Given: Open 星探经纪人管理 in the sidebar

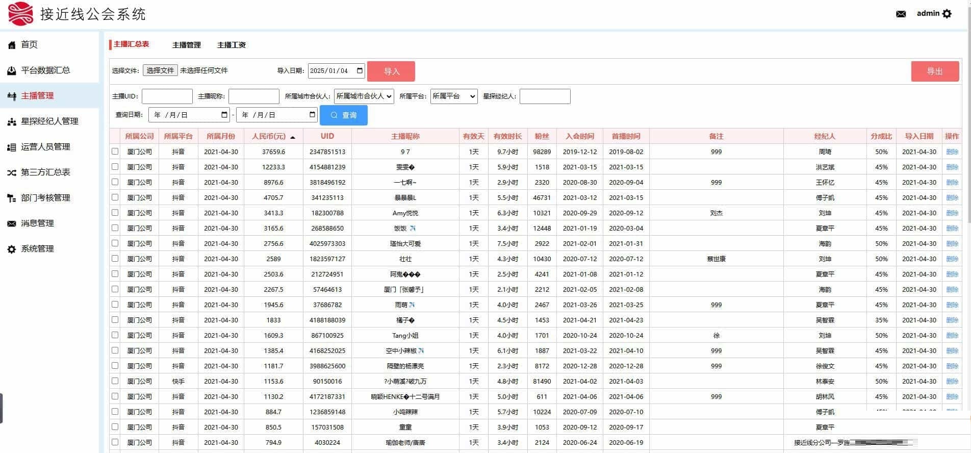Looking at the screenshot, I should [x=49, y=121].
